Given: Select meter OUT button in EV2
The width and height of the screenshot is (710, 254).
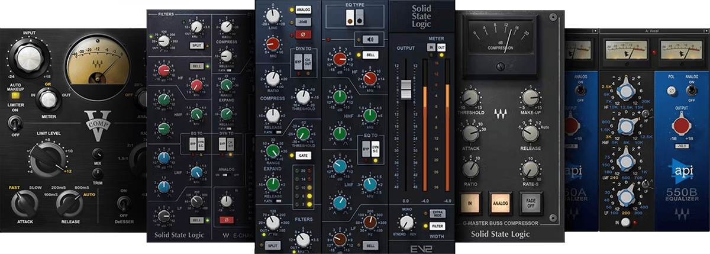Looking at the screenshot, I should click(x=441, y=48).
